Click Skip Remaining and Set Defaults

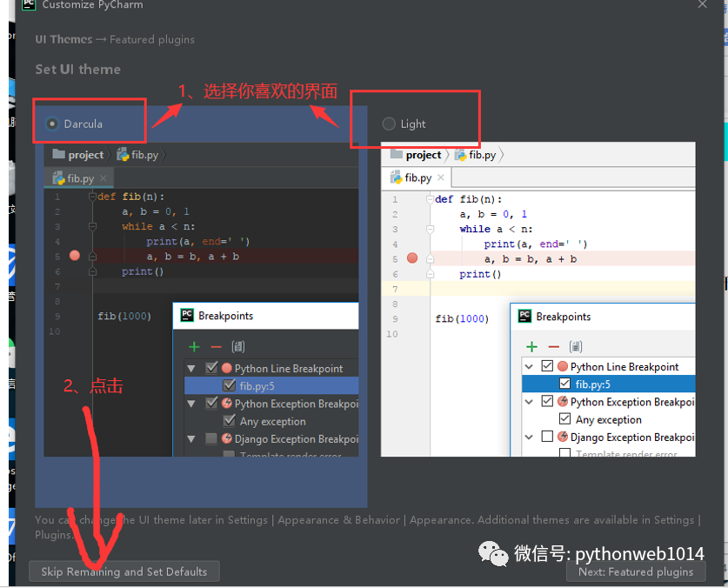(x=124, y=571)
